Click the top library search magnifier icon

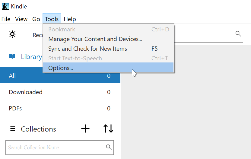(238, 34)
